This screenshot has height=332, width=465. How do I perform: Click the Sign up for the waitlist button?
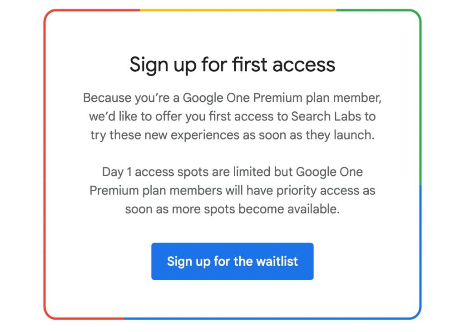(x=232, y=261)
